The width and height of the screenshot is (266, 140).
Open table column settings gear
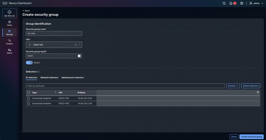pos(258,92)
